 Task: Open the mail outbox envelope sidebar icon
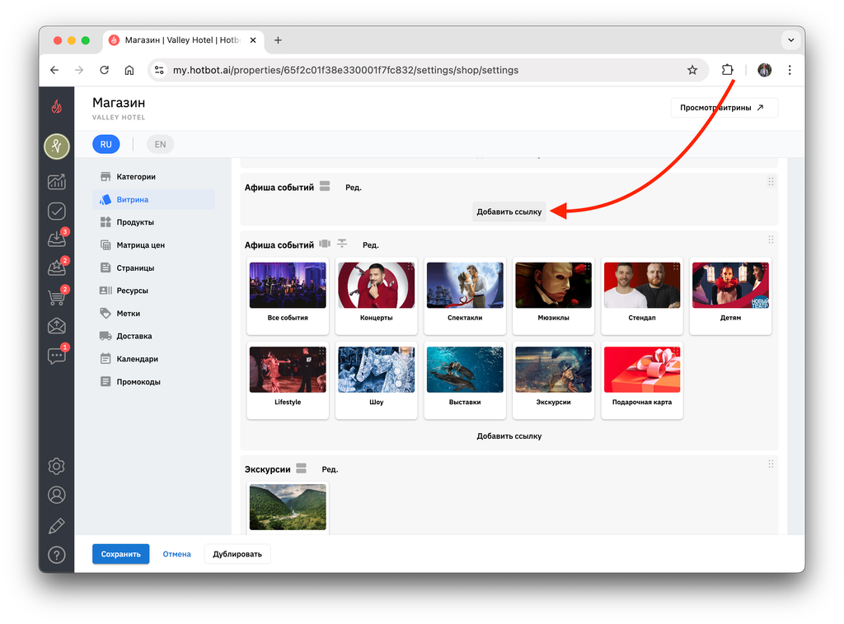click(x=57, y=326)
